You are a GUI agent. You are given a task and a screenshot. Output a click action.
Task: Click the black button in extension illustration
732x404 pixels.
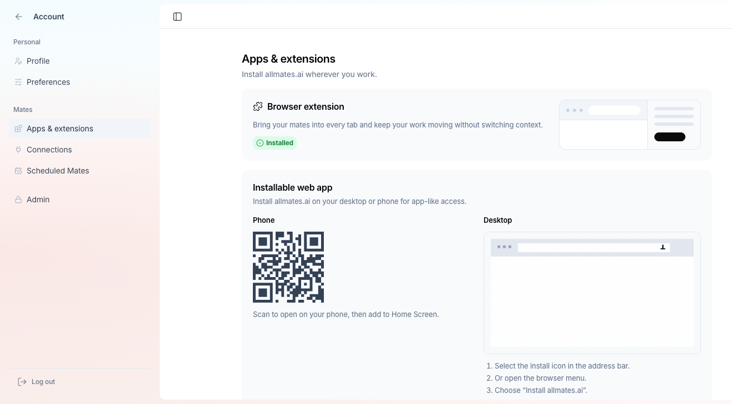click(x=670, y=137)
